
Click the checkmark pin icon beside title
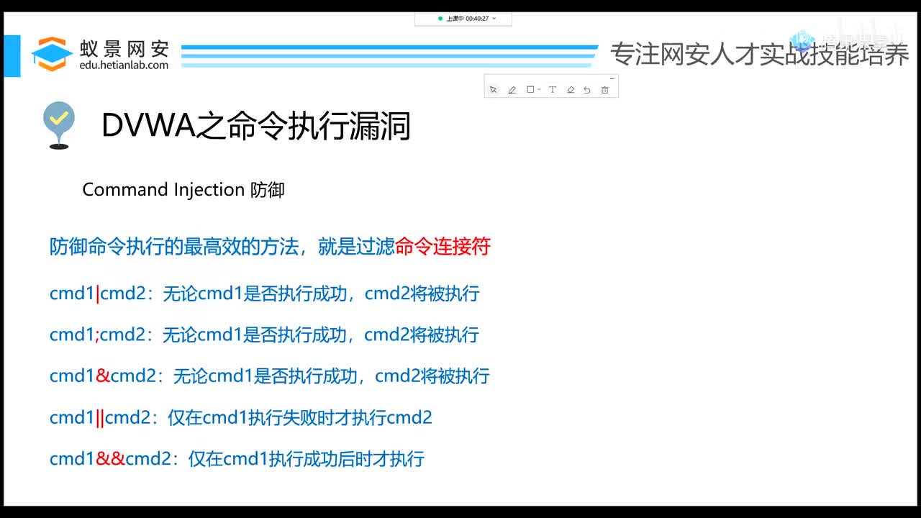tap(59, 125)
